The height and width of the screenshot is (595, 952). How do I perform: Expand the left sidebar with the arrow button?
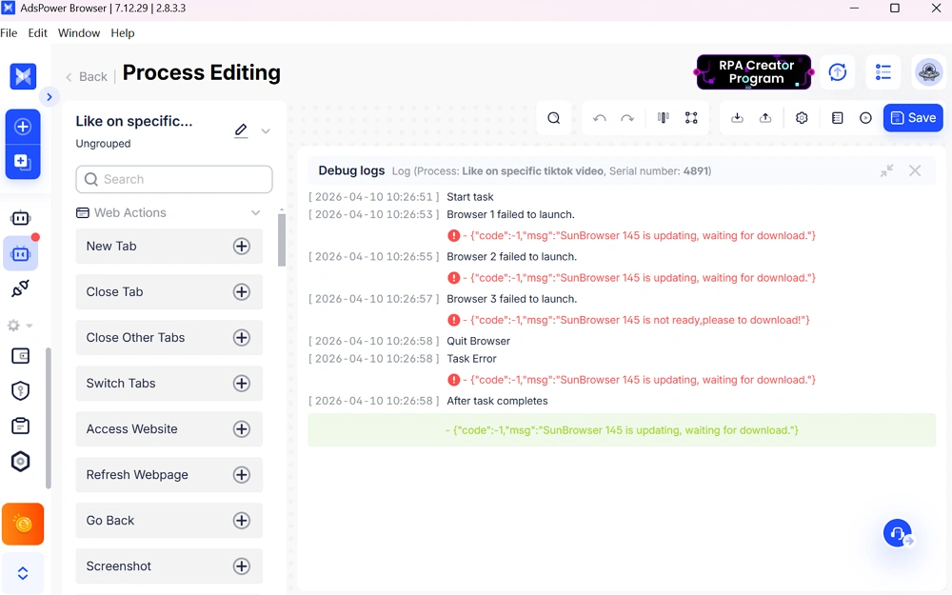(x=50, y=97)
